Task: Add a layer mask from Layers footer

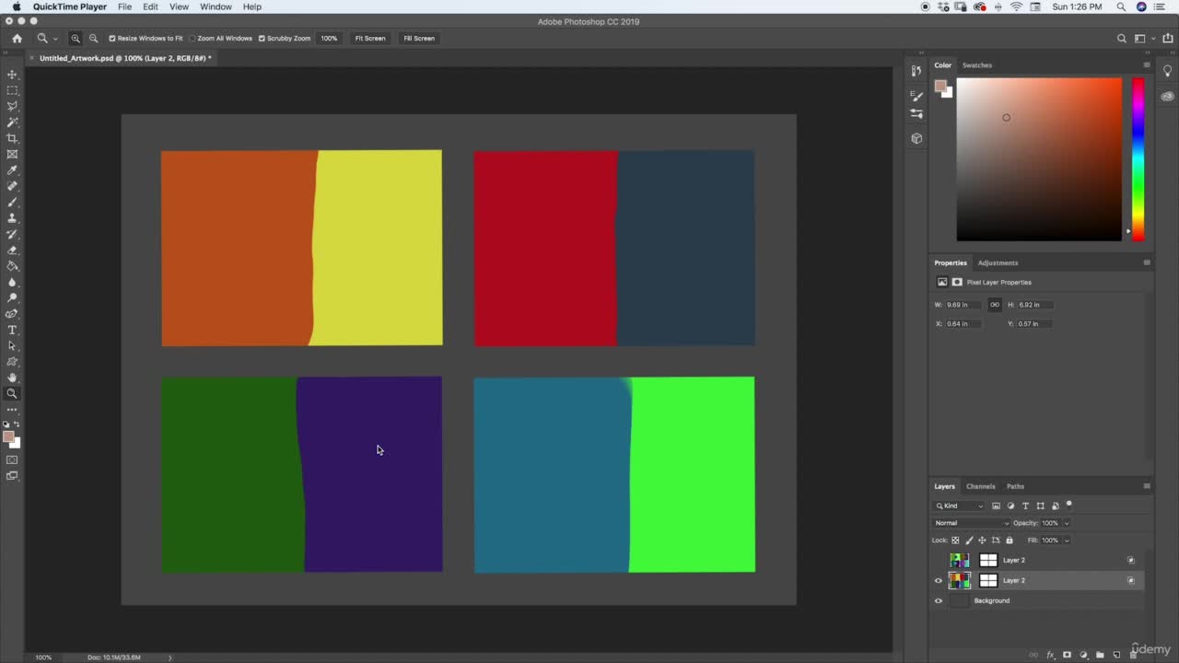Action: [x=1067, y=655]
